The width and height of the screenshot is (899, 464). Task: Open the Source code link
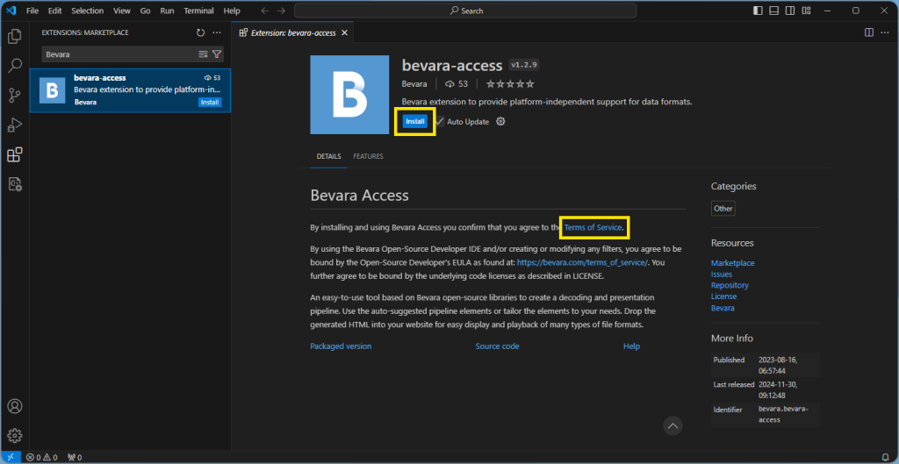(497, 346)
